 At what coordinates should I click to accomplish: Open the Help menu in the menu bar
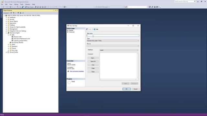click(x=34, y=4)
